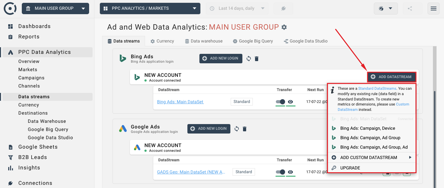Follow the Standard DataStreams link in popup
The width and height of the screenshot is (444, 188).
pos(377,88)
